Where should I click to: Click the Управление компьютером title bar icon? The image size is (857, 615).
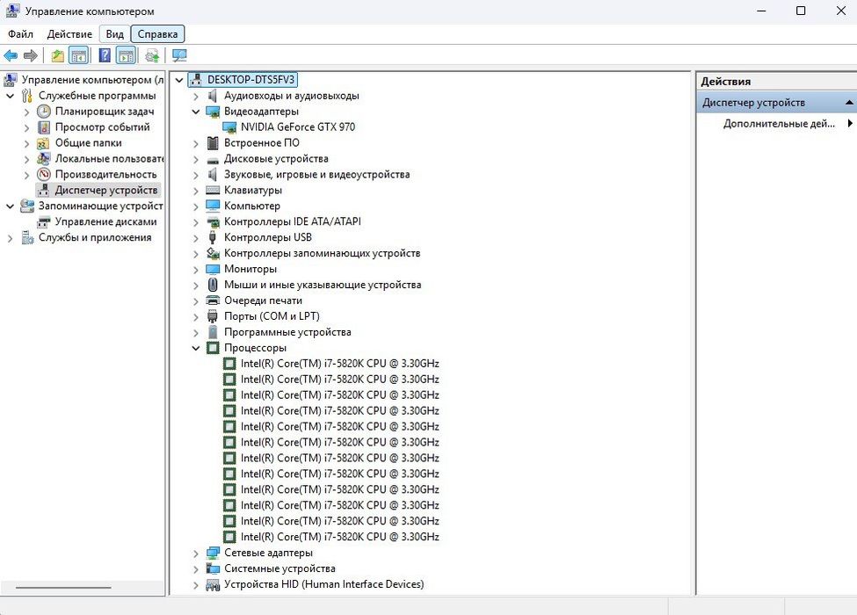[12, 11]
